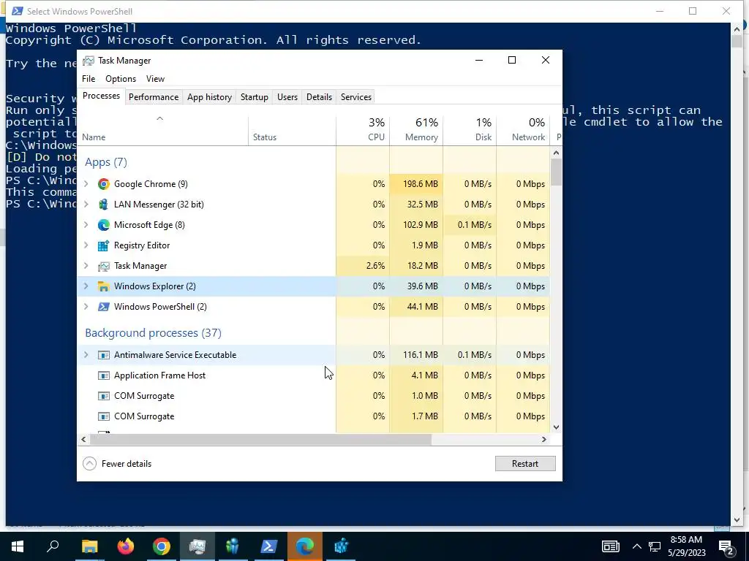Click the Task Manager title bar icon
Image resolution: width=749 pixels, height=561 pixels.
pyautogui.click(x=89, y=61)
